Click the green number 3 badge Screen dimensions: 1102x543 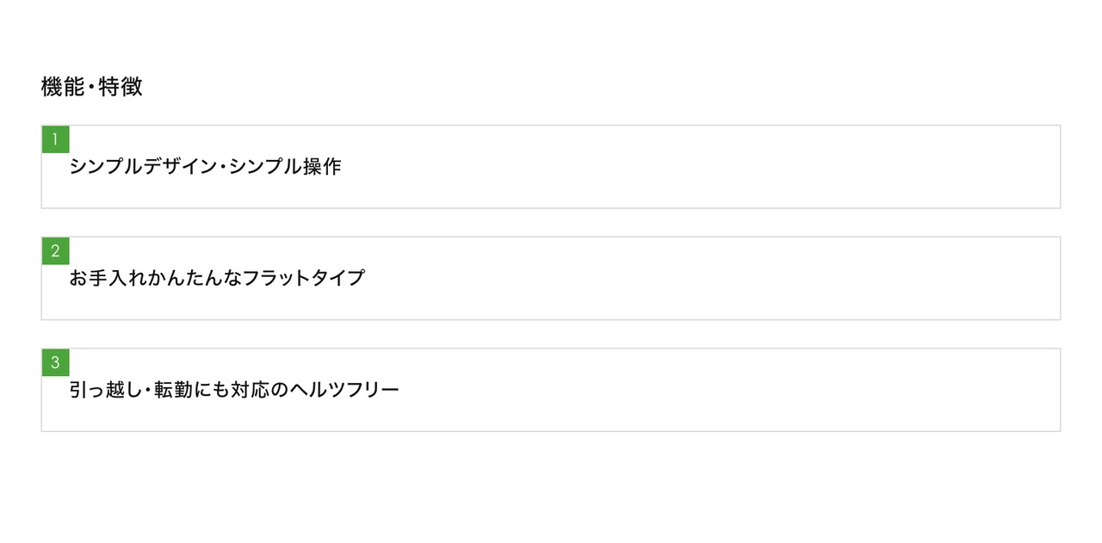(x=55, y=362)
